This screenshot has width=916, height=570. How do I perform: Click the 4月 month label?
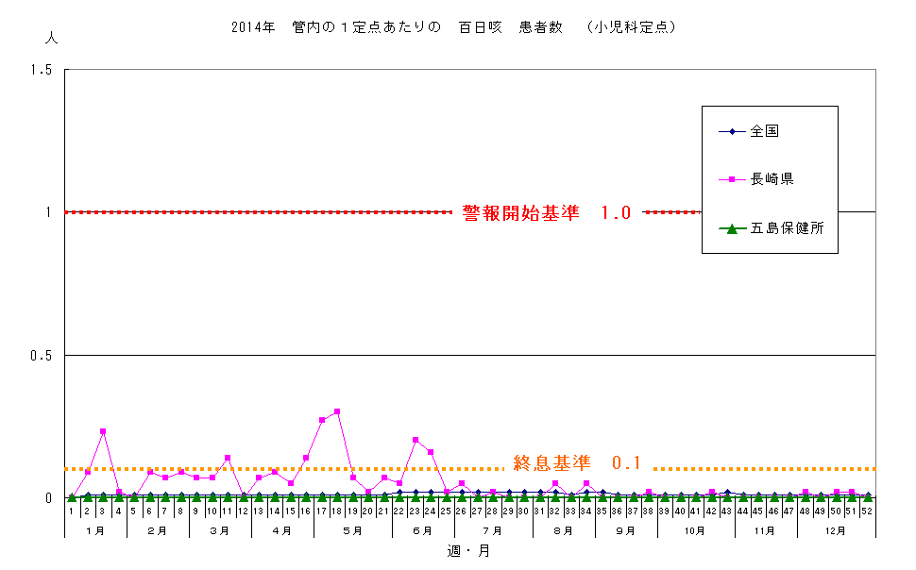click(x=282, y=531)
